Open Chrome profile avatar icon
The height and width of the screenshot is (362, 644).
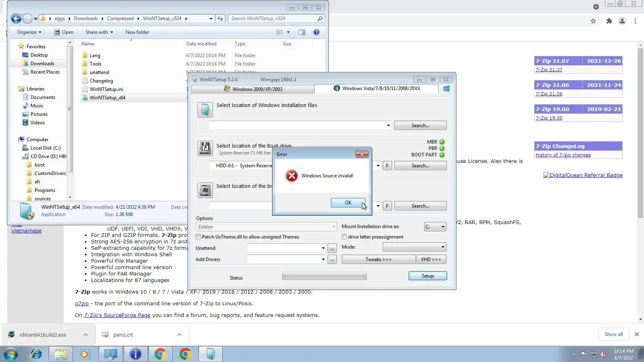tap(622, 21)
